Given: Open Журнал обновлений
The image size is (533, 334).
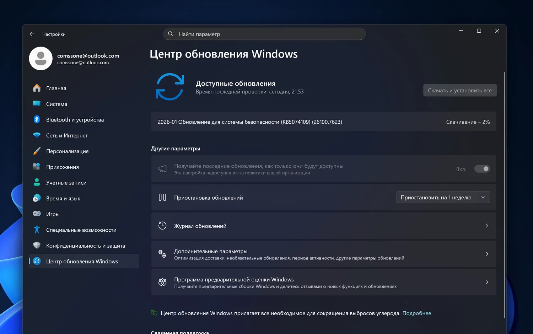Looking at the screenshot, I should [324, 226].
